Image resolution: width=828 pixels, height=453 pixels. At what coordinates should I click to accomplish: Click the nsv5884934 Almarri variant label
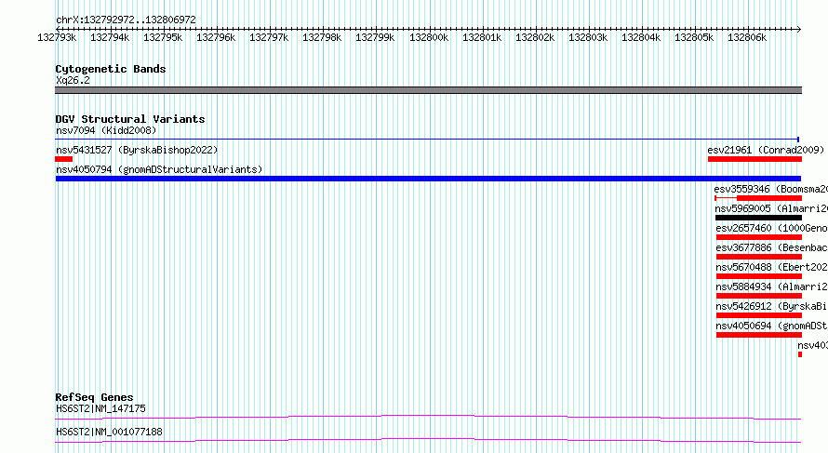[x=771, y=286]
